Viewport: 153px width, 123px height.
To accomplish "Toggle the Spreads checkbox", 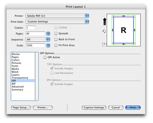I will point(56,33).
